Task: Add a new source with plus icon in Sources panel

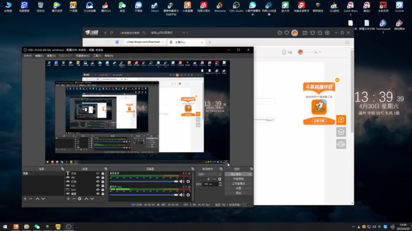Action: [68, 199]
